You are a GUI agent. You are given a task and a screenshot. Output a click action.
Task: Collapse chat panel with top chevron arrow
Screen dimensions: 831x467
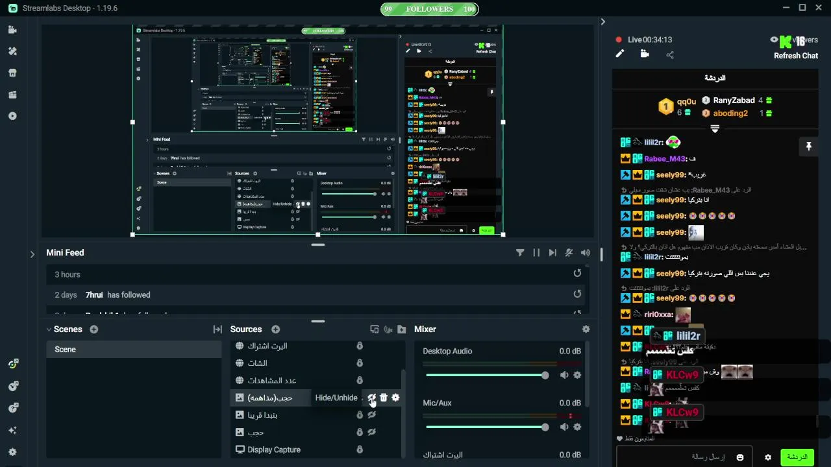[602, 21]
